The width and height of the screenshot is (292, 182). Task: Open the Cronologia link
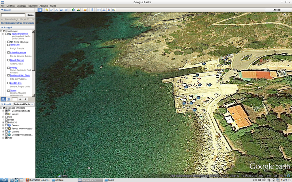pyautogui.click(x=28, y=23)
